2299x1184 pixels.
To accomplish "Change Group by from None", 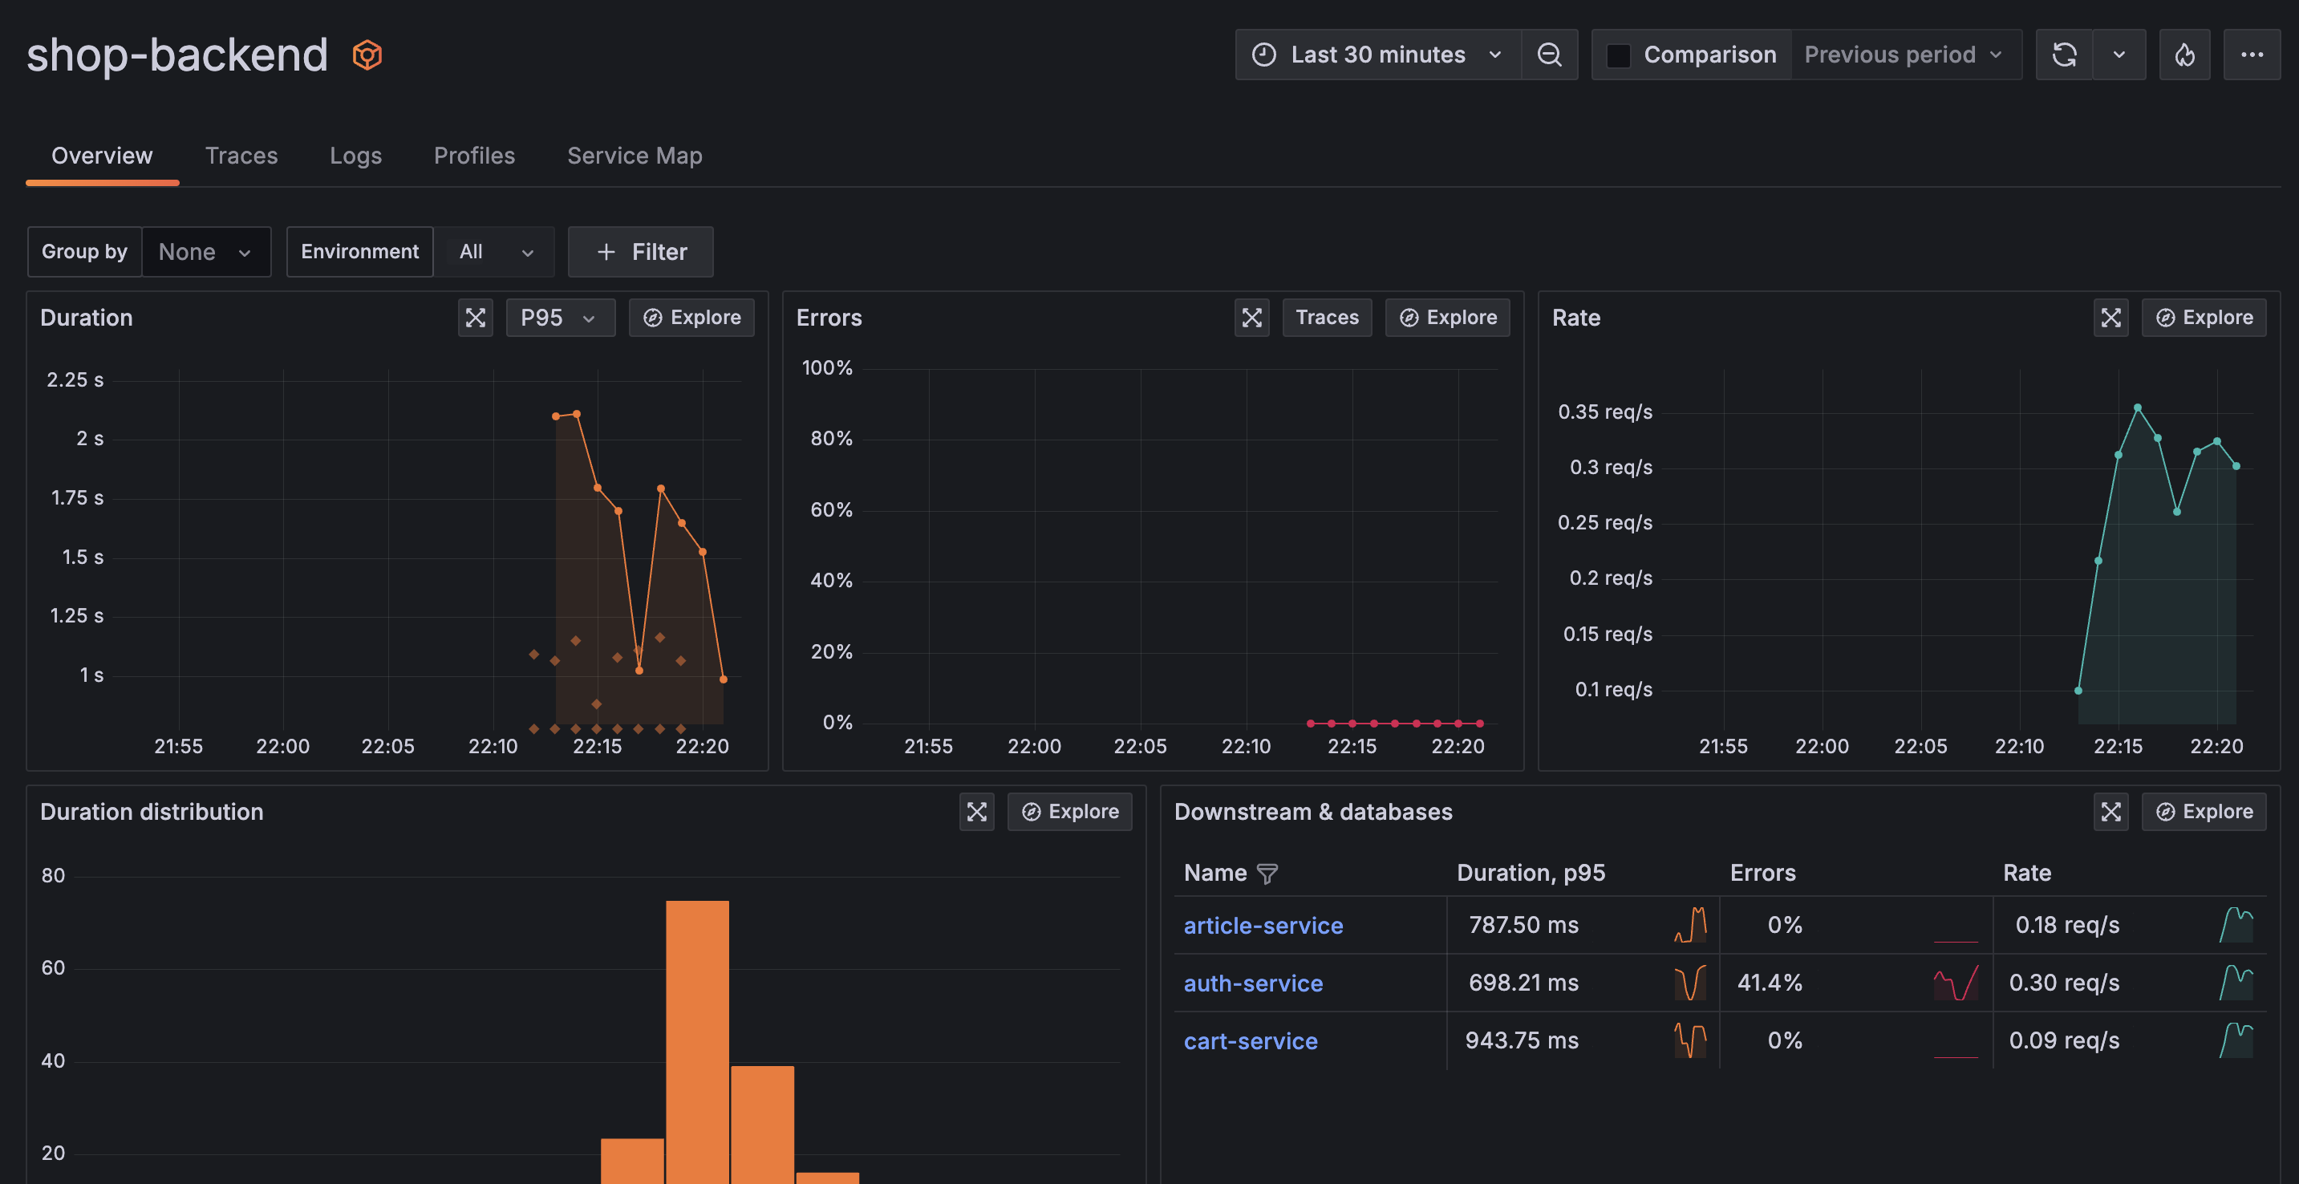I will point(206,252).
